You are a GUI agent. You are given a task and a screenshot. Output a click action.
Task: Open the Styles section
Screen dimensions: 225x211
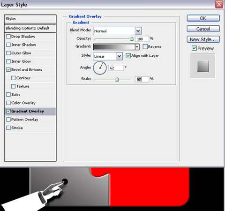tap(30, 19)
